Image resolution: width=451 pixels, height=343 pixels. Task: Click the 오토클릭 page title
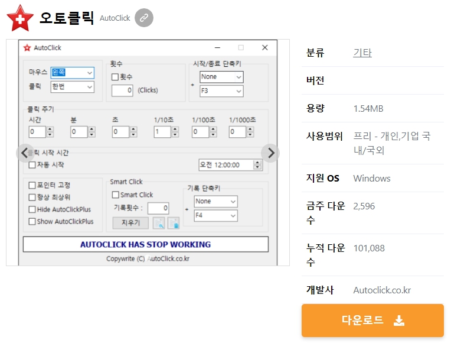point(67,18)
